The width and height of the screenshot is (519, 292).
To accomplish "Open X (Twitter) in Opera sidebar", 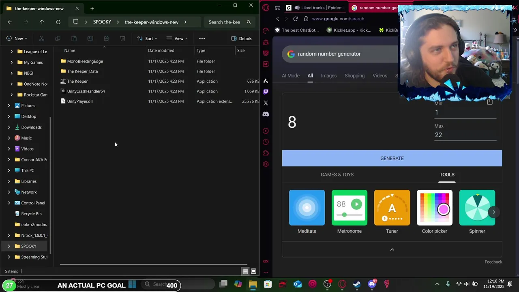I will (x=266, y=103).
